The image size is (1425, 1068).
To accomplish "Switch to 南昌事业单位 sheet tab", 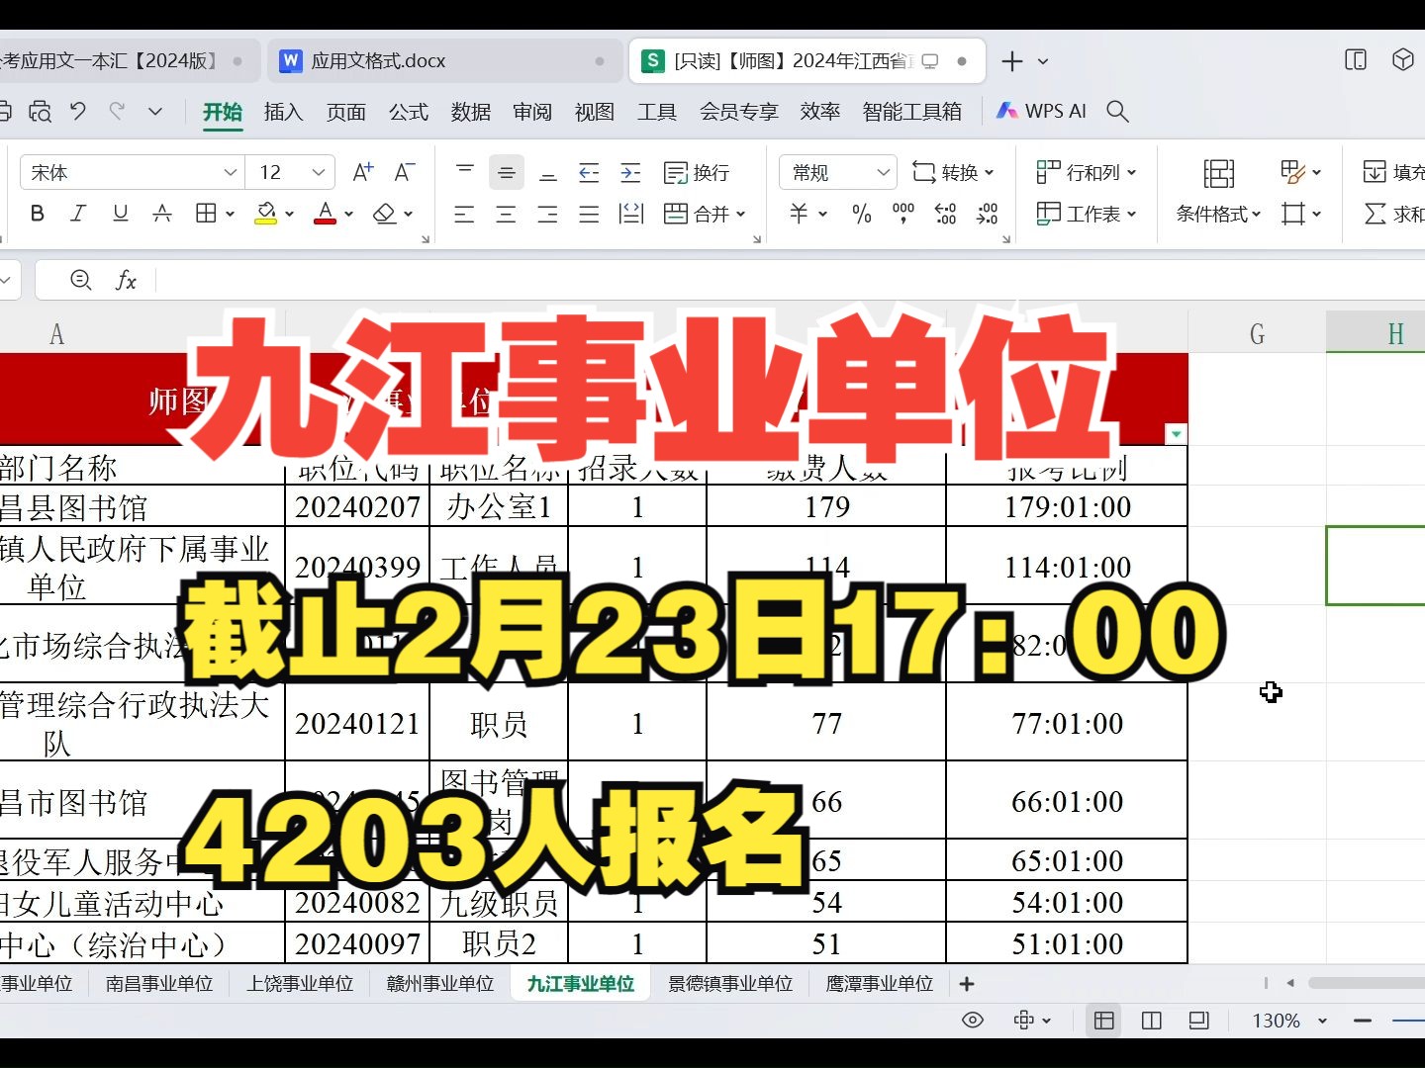I will tap(159, 984).
